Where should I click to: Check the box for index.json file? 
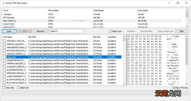(5, 57)
